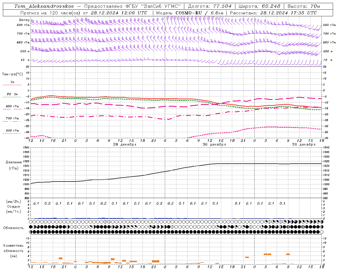The image size is (337, 269).
Task: Click the 700 гПа temperature legend entry
Action: click(12, 118)
